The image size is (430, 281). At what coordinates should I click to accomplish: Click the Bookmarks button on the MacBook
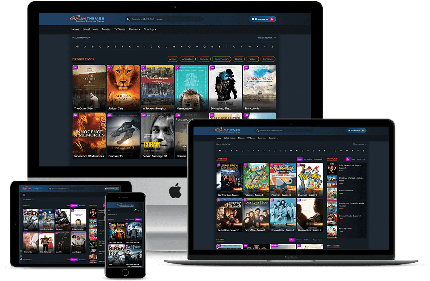[356, 130]
